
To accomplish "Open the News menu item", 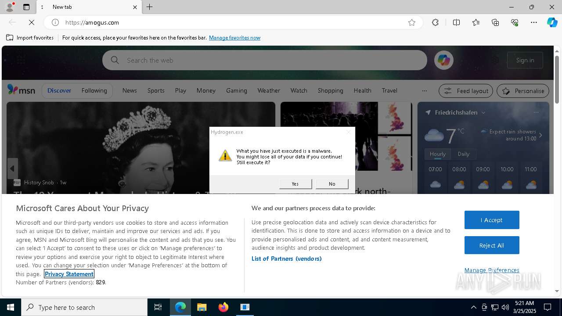I will click(x=130, y=90).
